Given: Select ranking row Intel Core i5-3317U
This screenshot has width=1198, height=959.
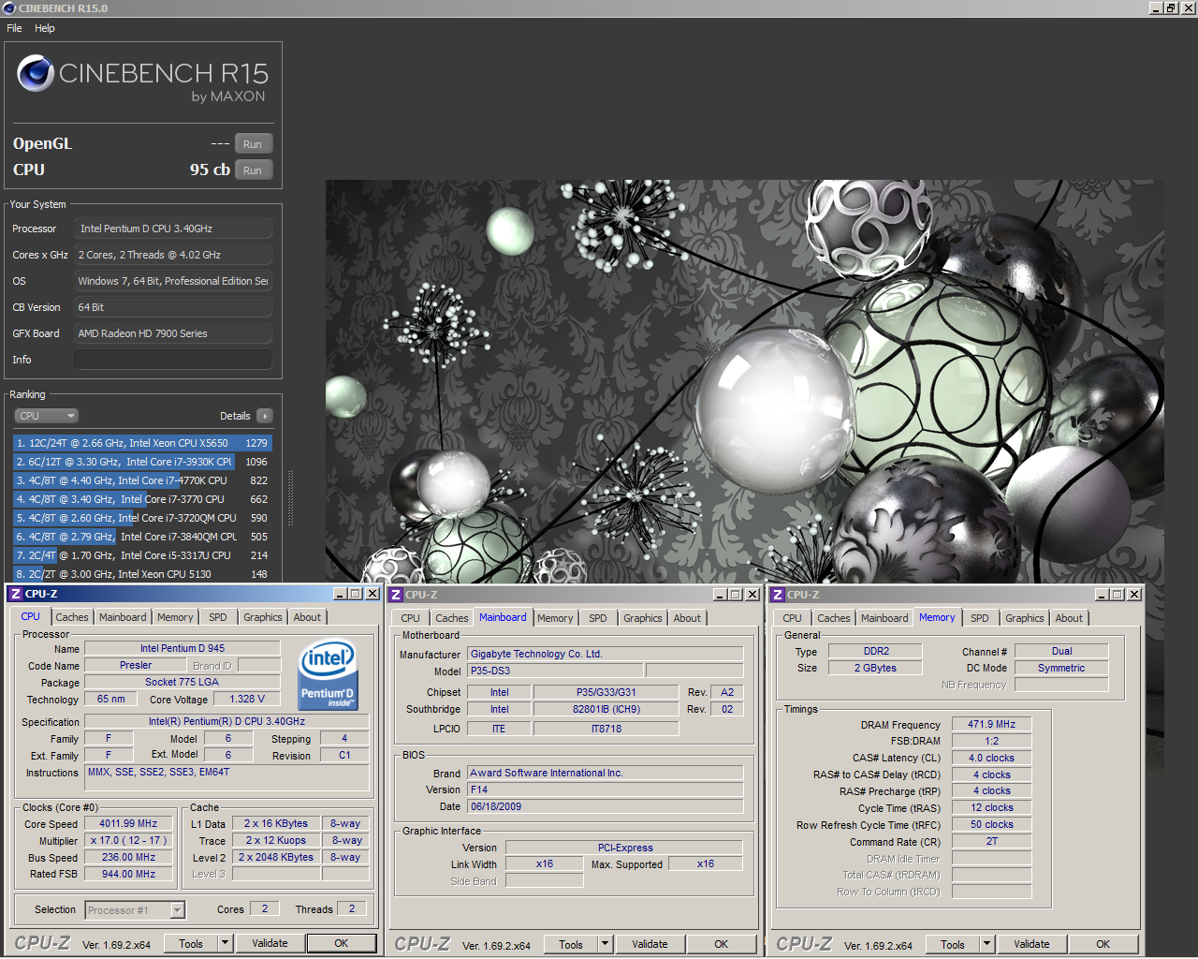Looking at the screenshot, I should (x=142, y=555).
